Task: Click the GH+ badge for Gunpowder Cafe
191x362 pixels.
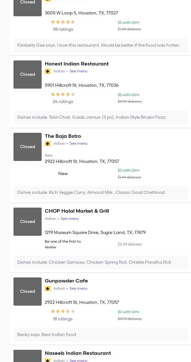Action: pyautogui.click(x=48, y=289)
